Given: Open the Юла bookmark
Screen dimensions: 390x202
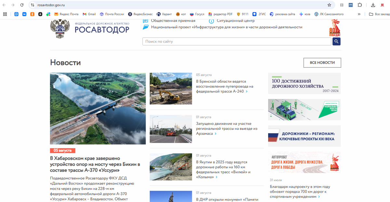Looking at the screenshot, I should (x=305, y=14).
